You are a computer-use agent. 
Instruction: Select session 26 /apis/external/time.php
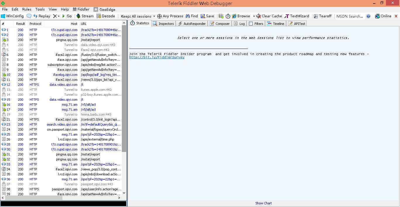[x=61, y=139]
